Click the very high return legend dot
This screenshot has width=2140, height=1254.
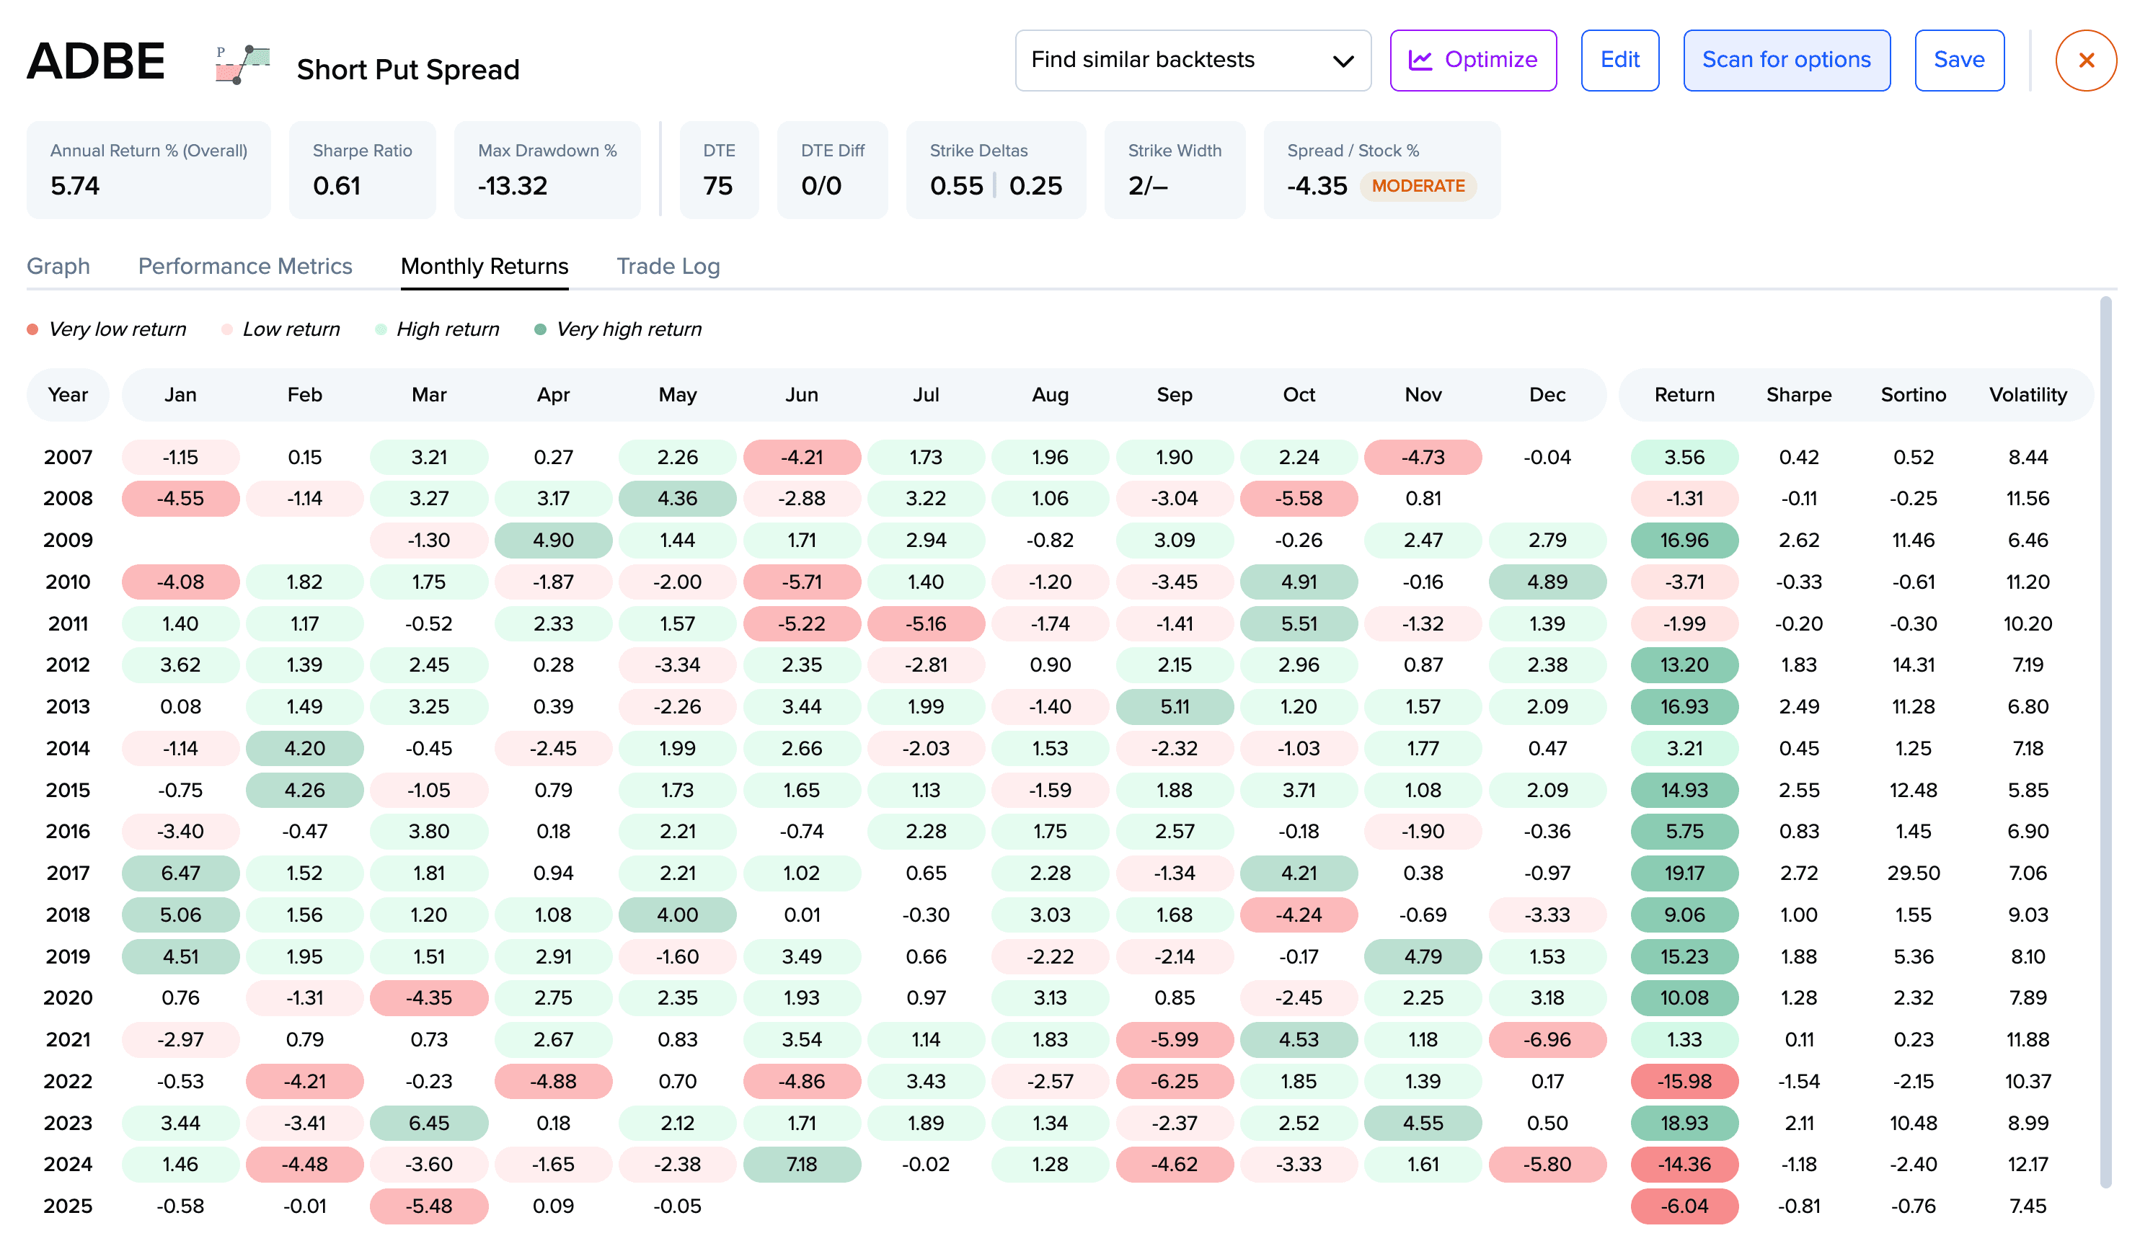click(540, 329)
